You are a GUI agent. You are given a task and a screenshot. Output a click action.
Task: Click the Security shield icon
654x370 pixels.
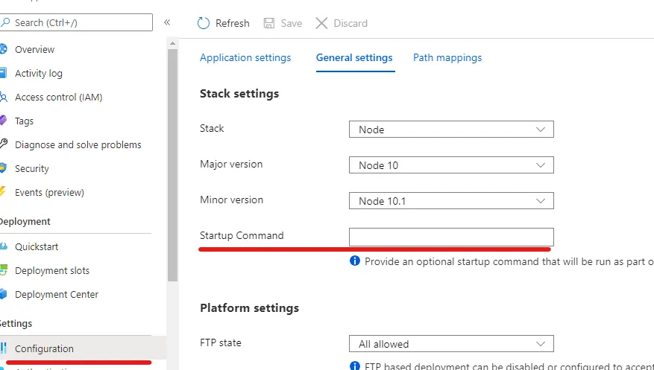tap(3, 168)
